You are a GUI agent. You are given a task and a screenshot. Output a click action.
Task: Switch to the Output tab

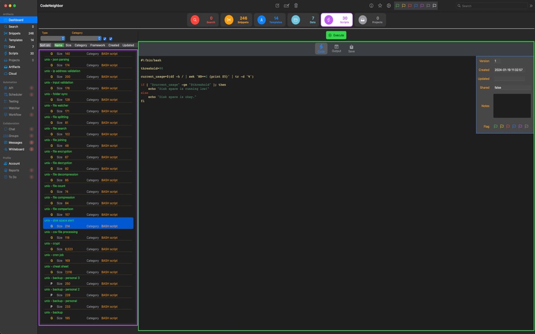336,49
